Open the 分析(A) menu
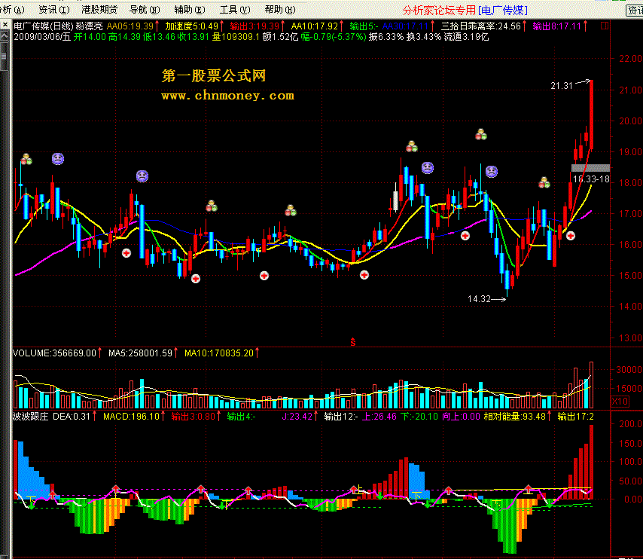The height and width of the screenshot is (559, 643). click(x=12, y=10)
